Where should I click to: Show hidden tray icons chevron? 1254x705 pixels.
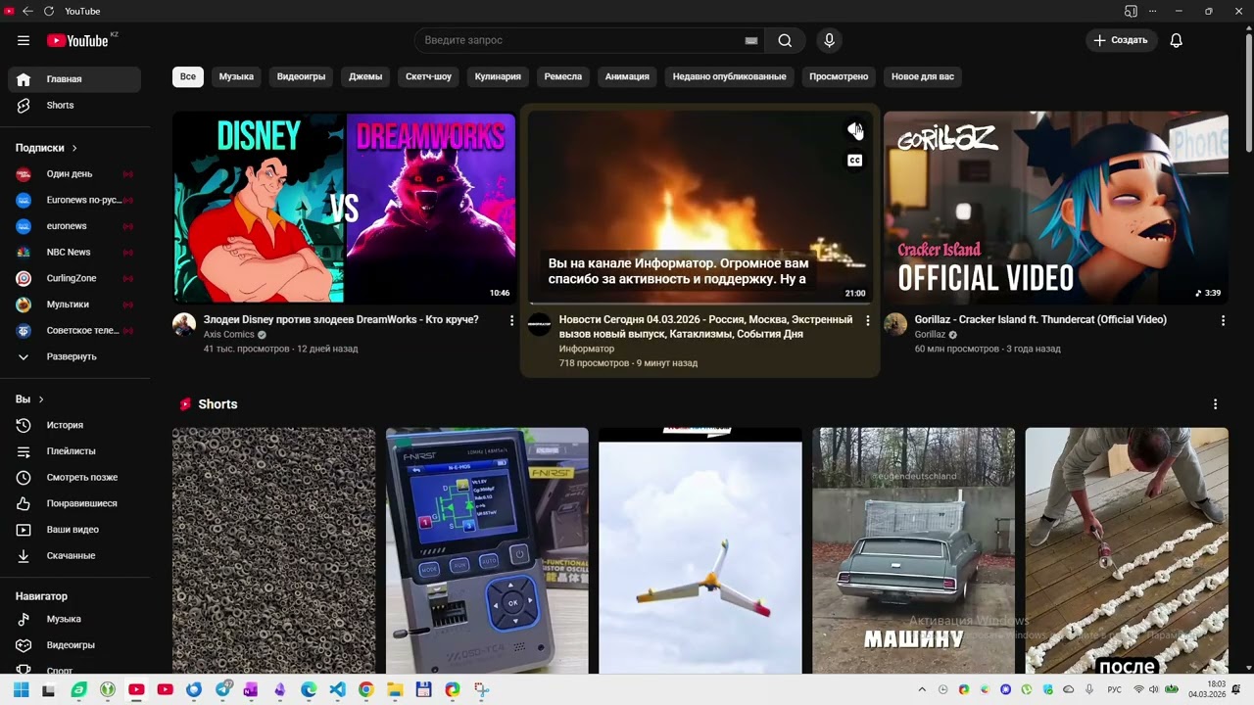[921, 689]
